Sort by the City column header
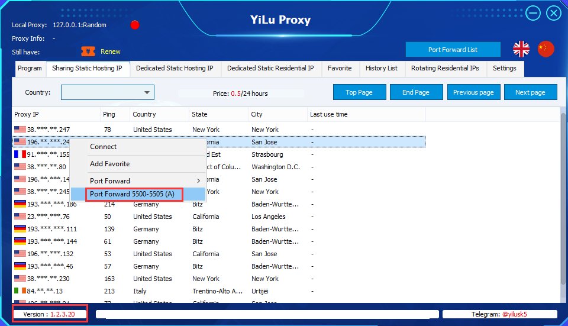 tap(278, 114)
